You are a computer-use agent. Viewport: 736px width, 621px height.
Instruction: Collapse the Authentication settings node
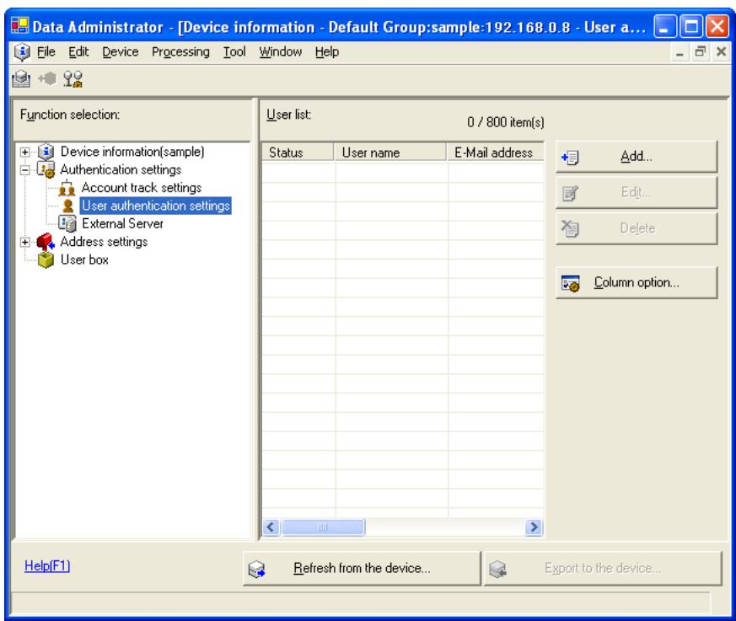click(x=25, y=170)
